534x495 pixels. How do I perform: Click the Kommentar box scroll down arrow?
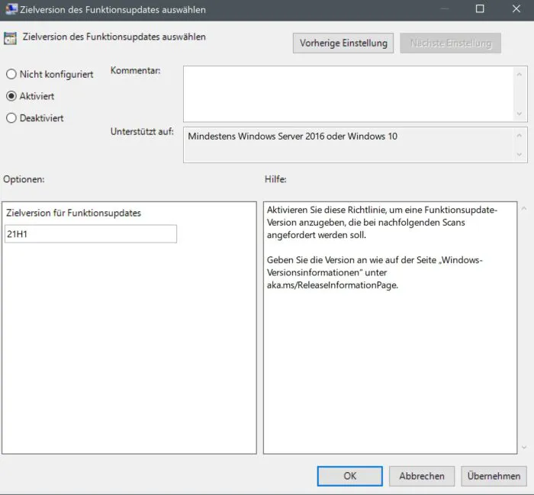point(520,114)
